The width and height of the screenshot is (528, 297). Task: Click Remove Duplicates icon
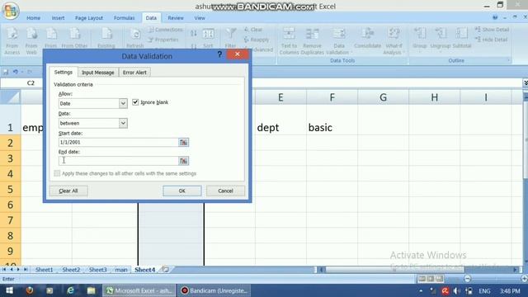[x=312, y=34]
